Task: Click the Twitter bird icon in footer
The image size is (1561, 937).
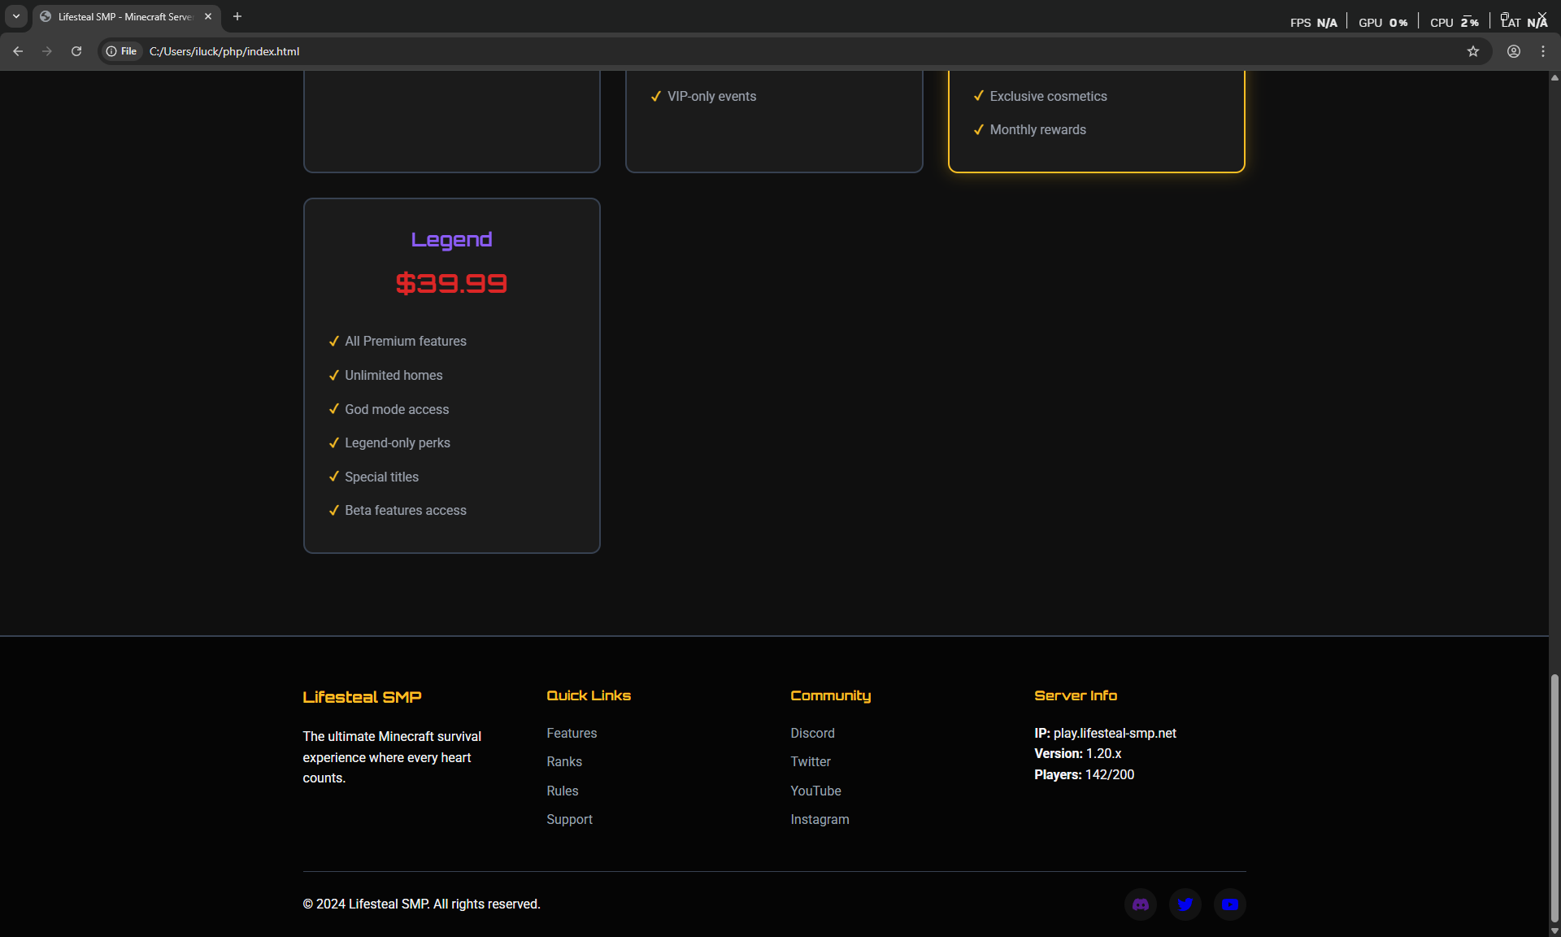Action: [1185, 904]
